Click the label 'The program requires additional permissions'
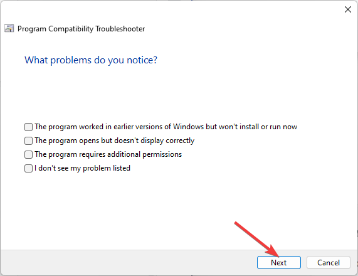 pos(108,154)
